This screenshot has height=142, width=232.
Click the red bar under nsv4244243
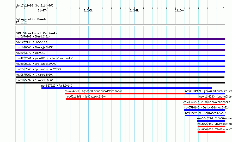[212, 99]
